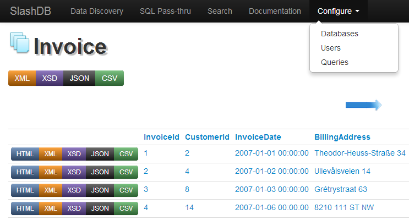Download invoice 4 row as CSV

tap(126, 208)
